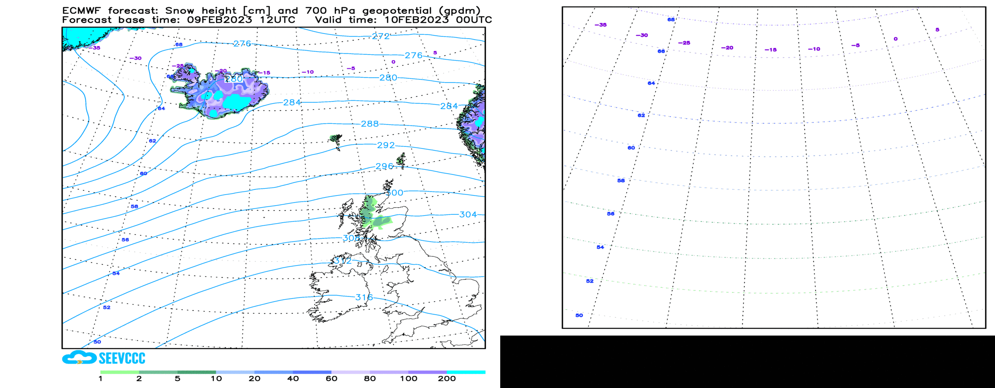Click latitude label 52 on the snow map
This screenshot has height=388, width=995.
click(107, 307)
